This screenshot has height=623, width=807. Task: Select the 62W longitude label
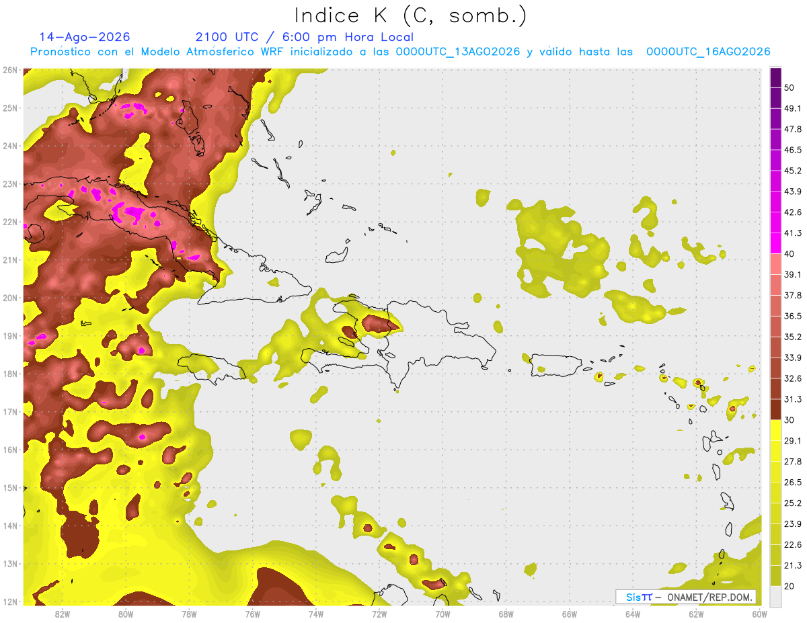pos(695,614)
